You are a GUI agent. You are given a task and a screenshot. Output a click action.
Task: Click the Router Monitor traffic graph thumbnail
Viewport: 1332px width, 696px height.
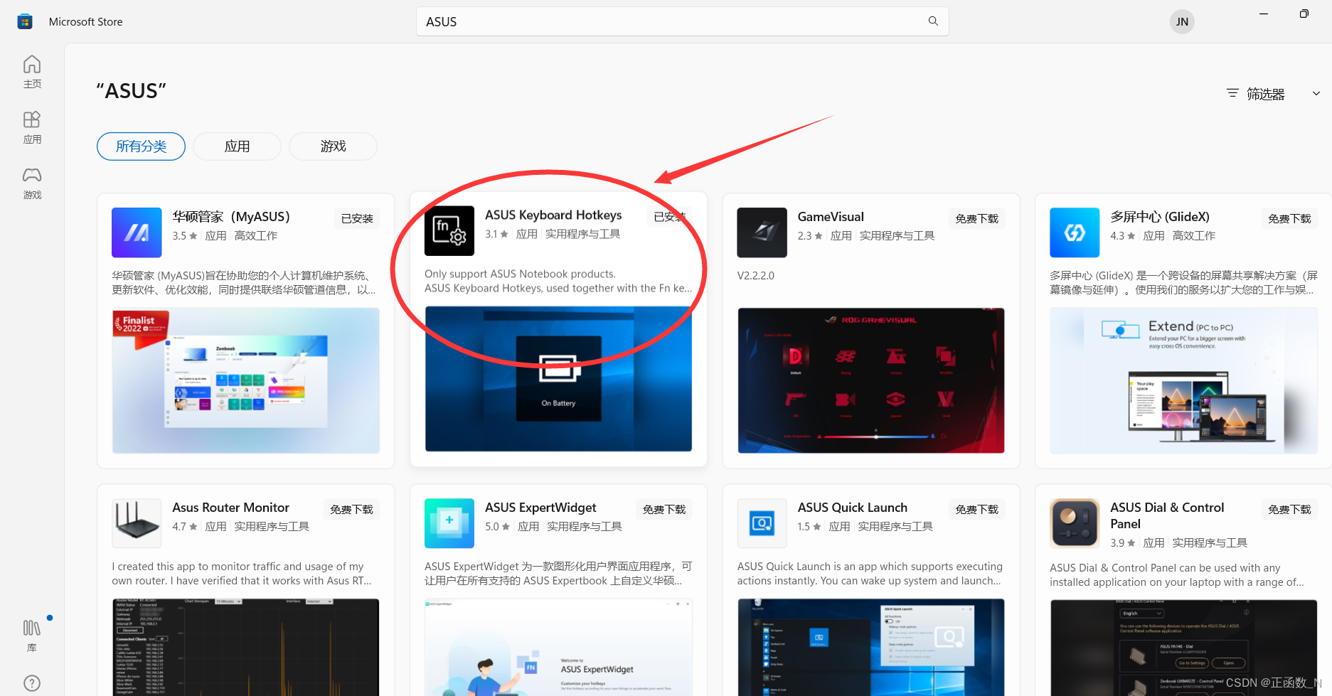coord(246,647)
